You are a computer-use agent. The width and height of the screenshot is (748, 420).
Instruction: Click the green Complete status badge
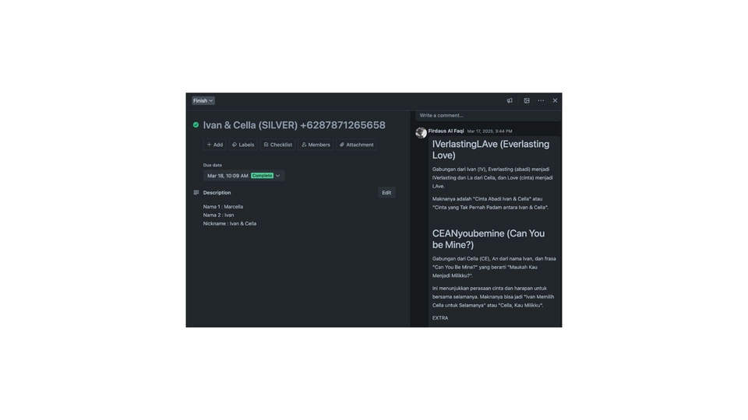click(262, 176)
